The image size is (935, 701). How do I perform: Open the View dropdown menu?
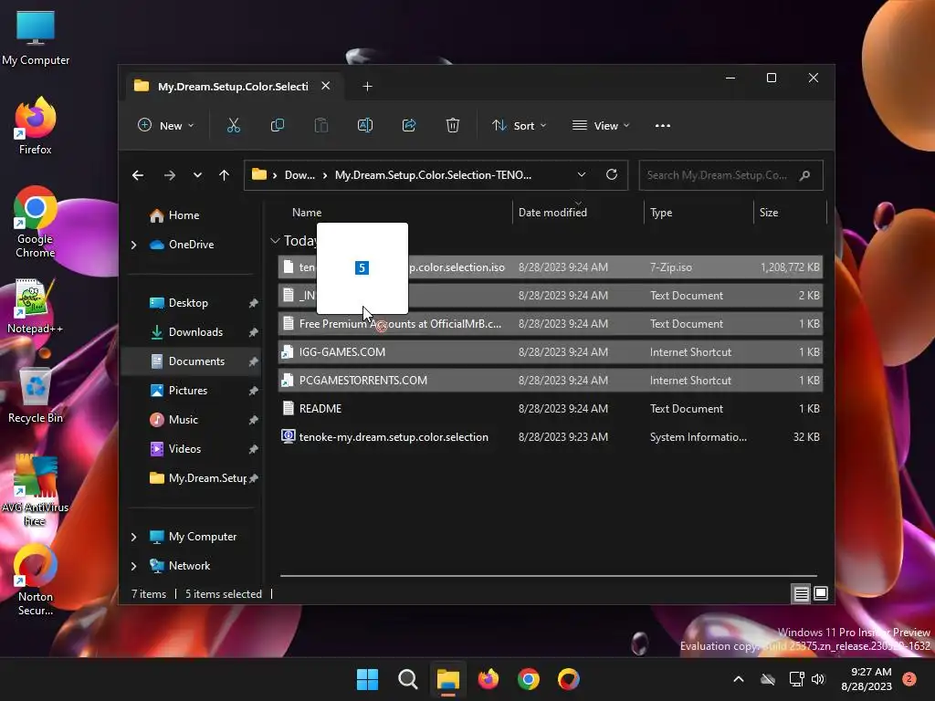[601, 126]
